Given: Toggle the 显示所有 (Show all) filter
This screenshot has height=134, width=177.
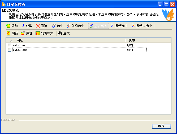Looking at the screenshot, I should 98,26.
